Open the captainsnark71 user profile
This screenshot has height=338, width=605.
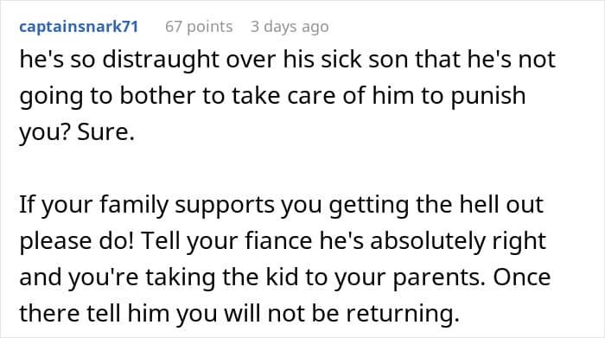pos(79,27)
